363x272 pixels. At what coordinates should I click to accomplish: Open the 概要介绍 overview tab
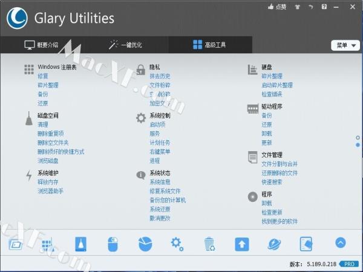point(41,45)
